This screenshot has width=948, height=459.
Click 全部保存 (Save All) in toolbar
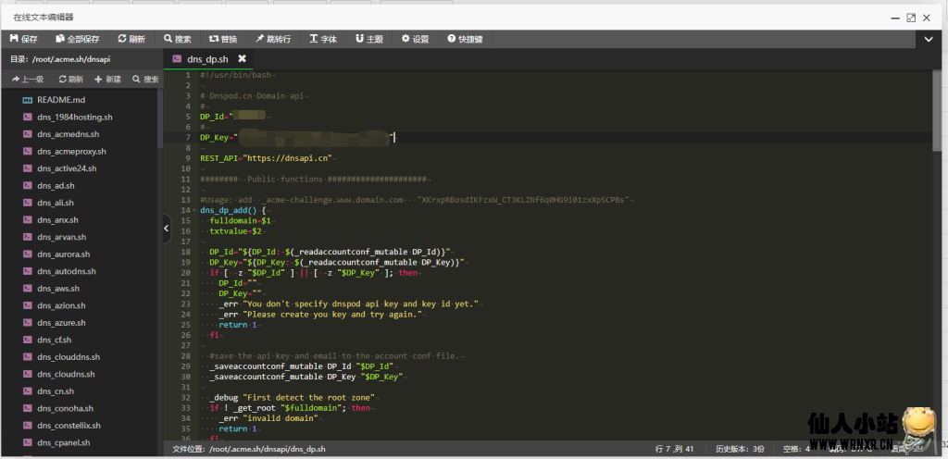(77, 39)
